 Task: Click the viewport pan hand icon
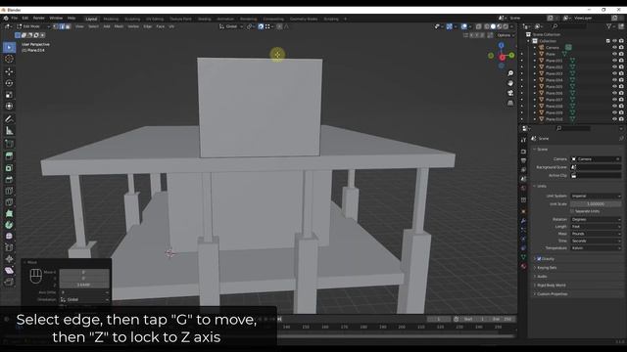tap(510, 83)
